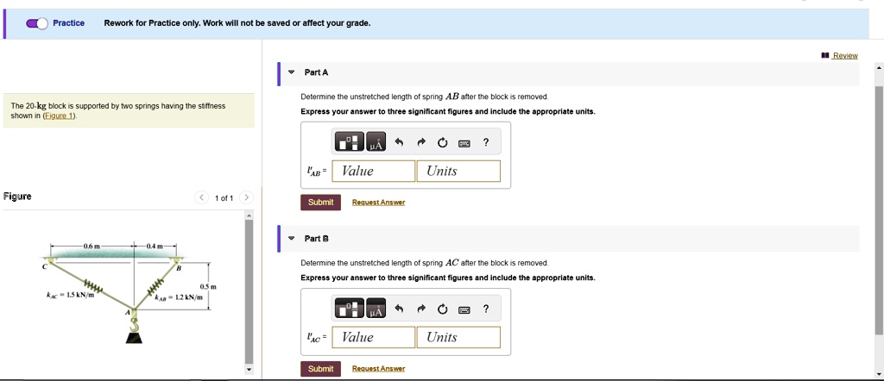Go to next figure arrow

(246, 197)
